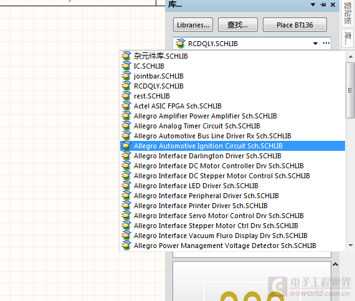Open the Libraries... dialog button
The width and height of the screenshot is (355, 301).
[x=193, y=25]
